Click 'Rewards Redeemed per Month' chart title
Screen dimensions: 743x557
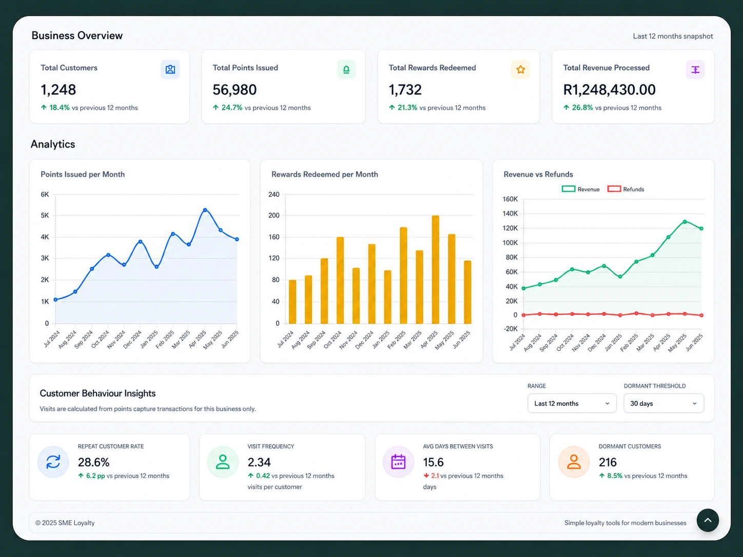[x=325, y=174]
